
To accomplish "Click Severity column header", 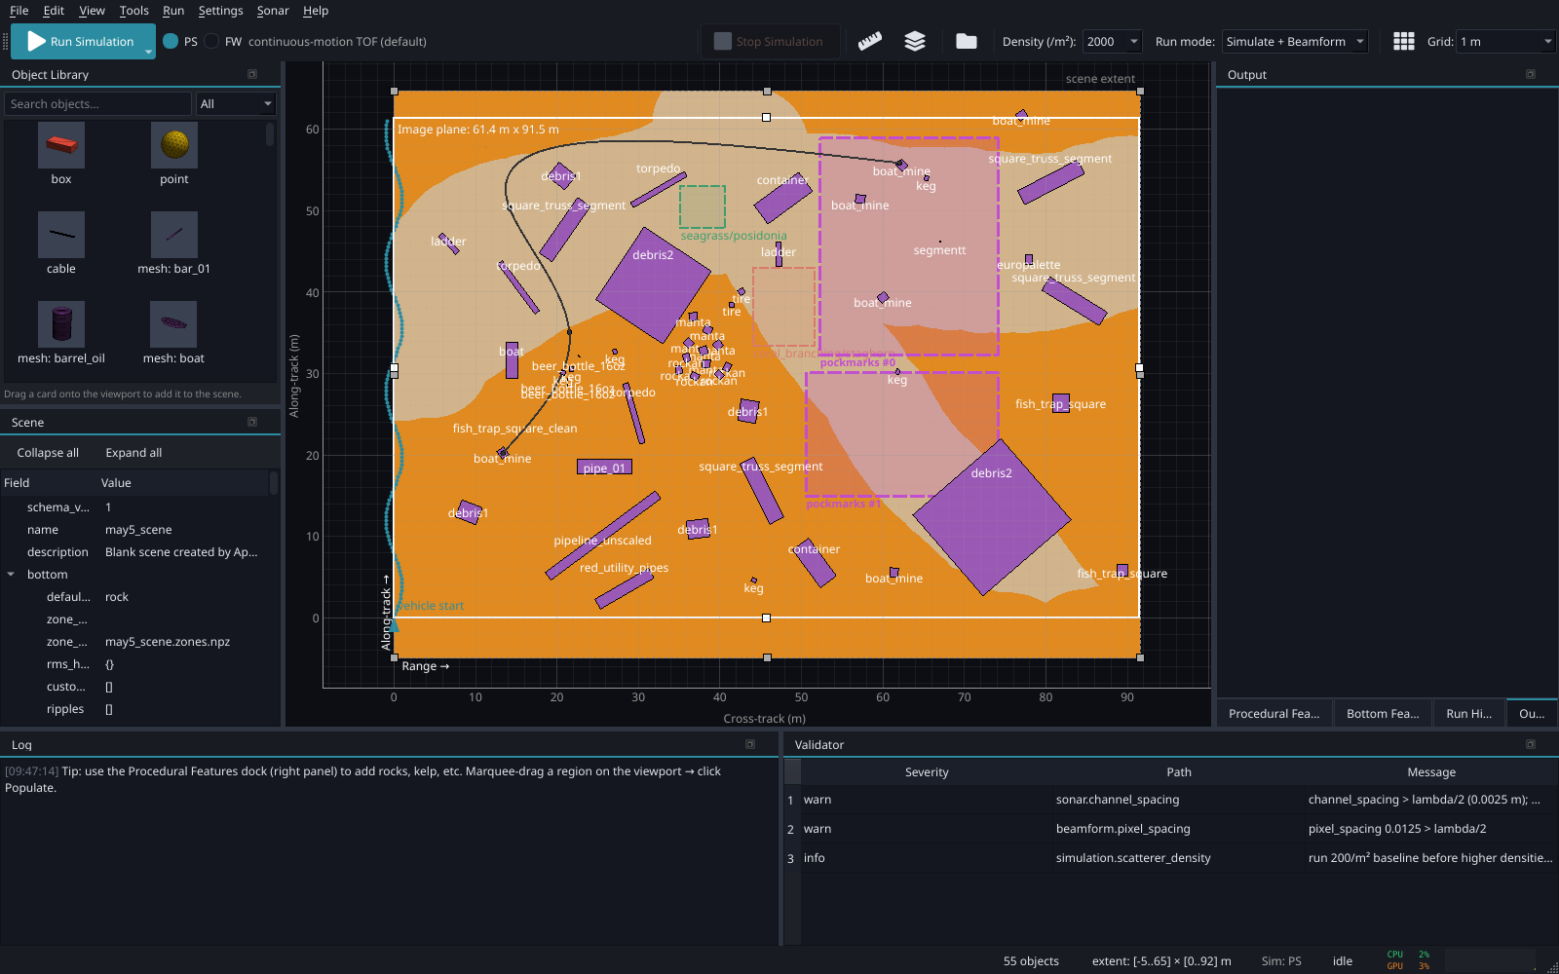I will 927,772.
